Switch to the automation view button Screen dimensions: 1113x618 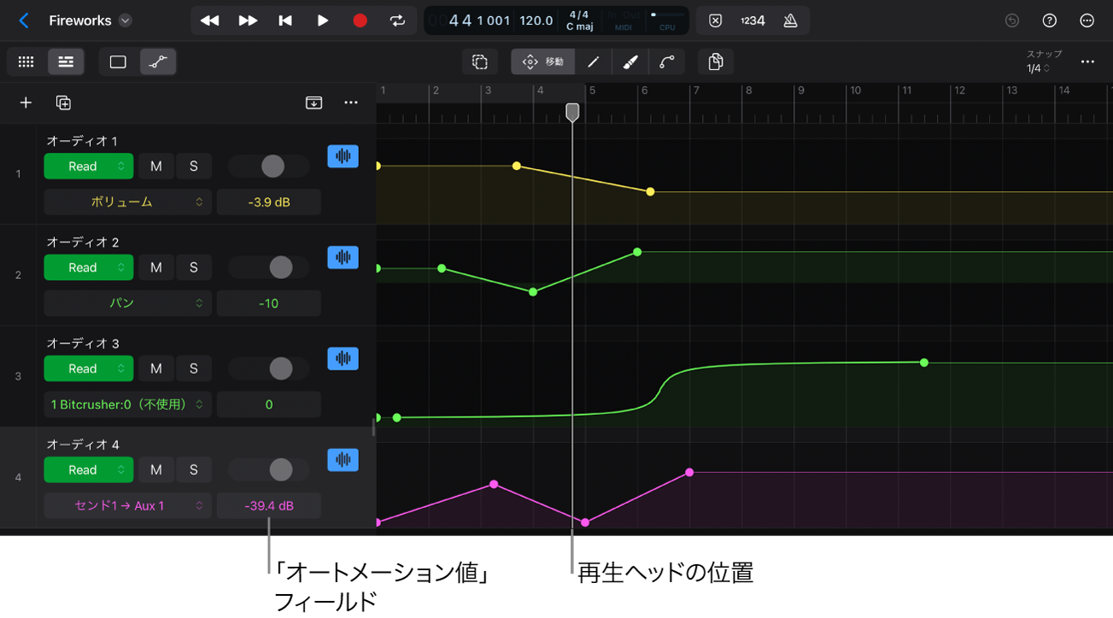pos(158,61)
